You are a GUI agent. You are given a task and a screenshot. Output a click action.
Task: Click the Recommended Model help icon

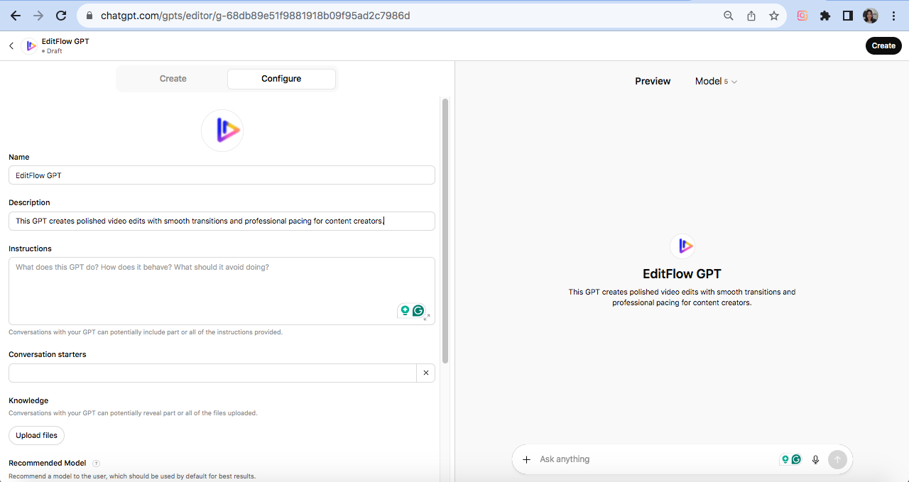[96, 464]
